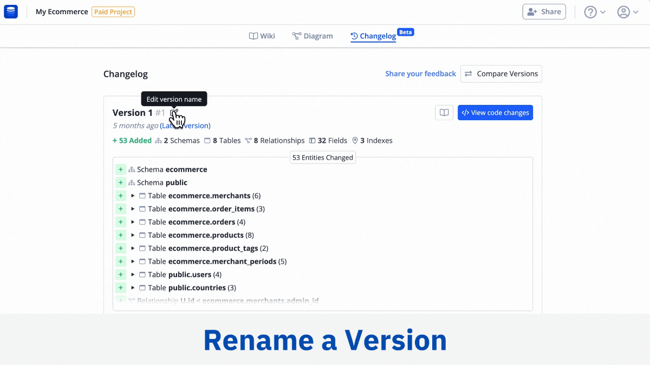Click the green plus icon for ecommerce.products
The image size is (650, 365).
tap(121, 235)
